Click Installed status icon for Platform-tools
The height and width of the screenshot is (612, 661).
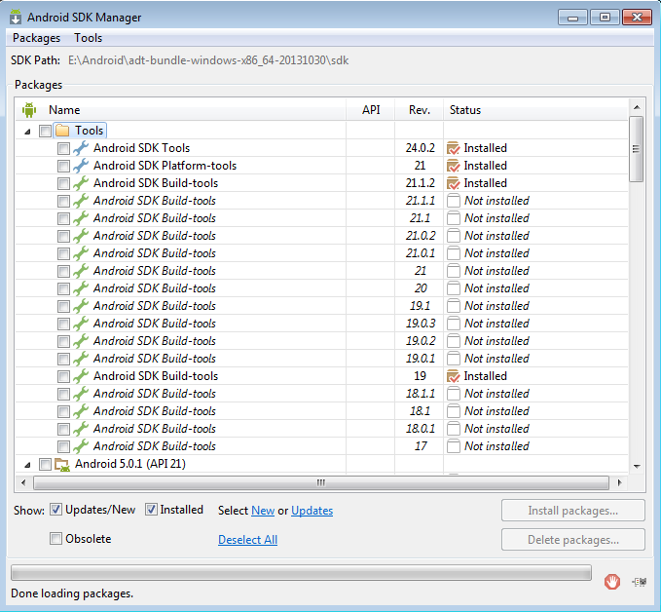click(454, 166)
